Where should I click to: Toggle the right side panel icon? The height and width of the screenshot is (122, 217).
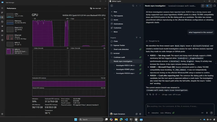point(215,6)
